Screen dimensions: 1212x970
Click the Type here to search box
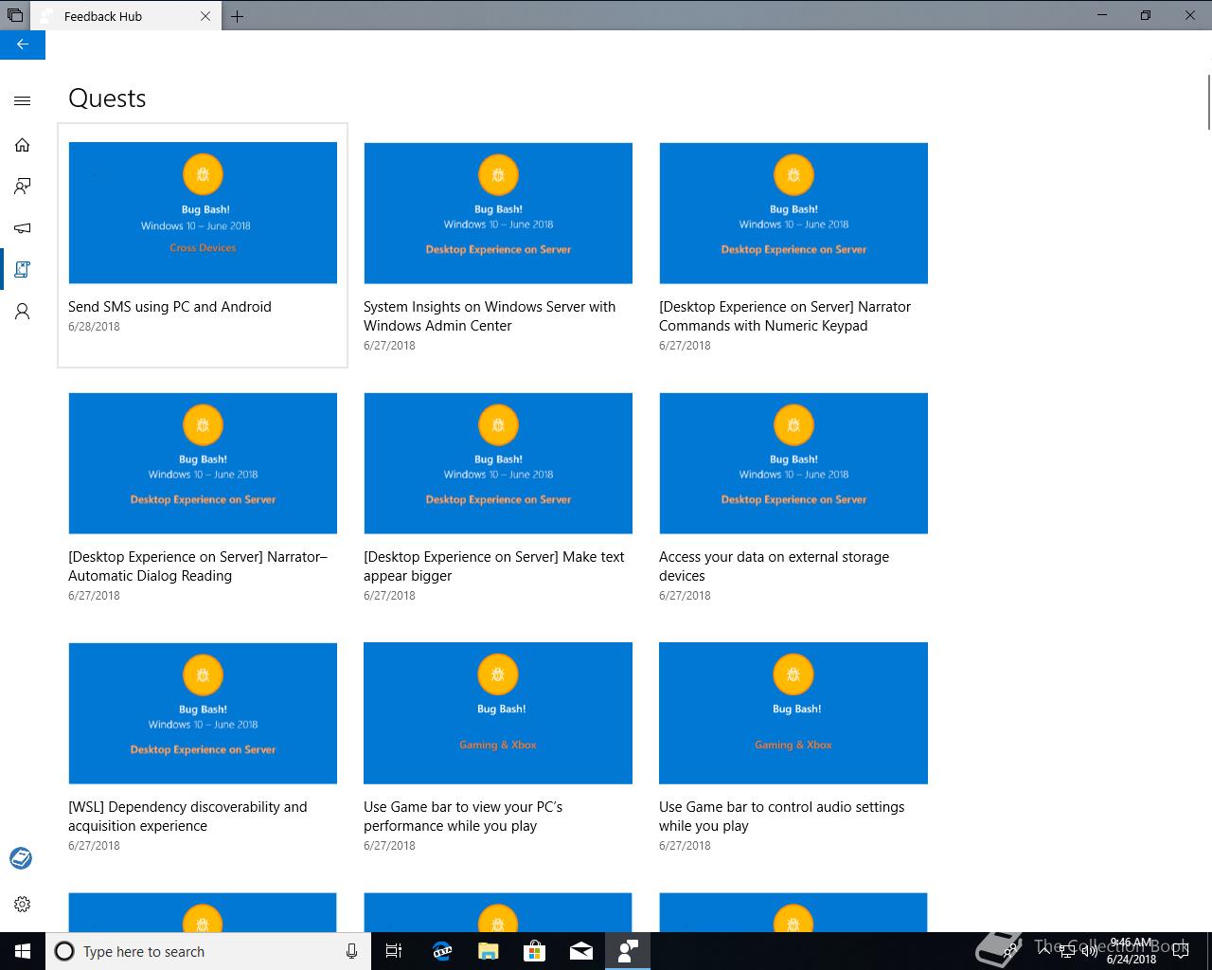tap(208, 951)
